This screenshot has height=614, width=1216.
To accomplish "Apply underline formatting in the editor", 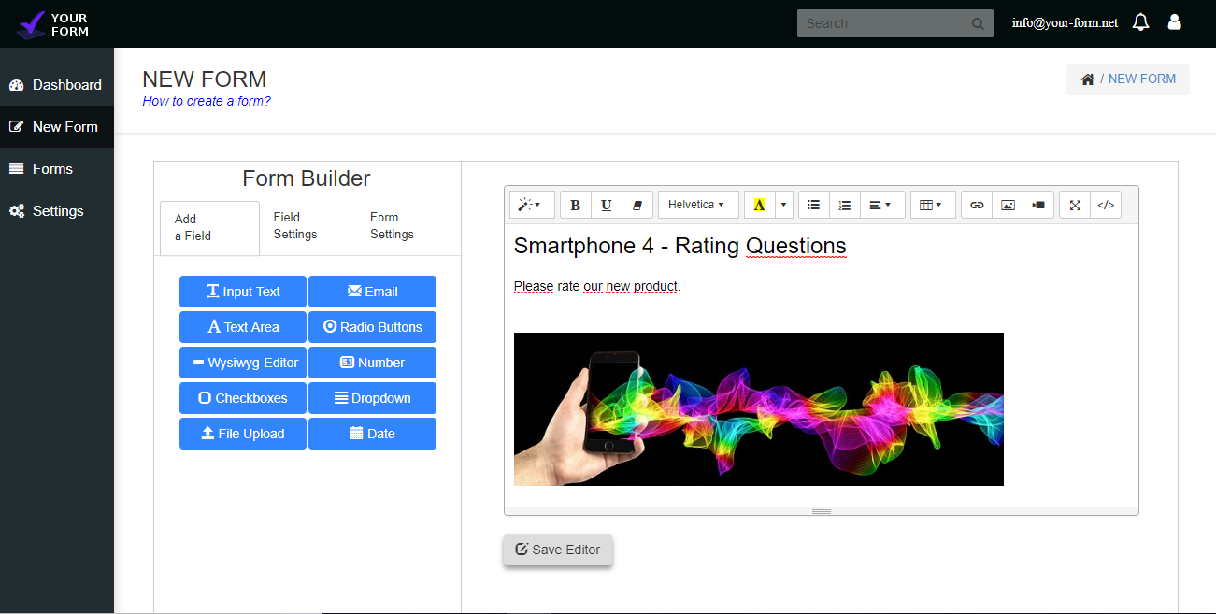I will (606, 205).
